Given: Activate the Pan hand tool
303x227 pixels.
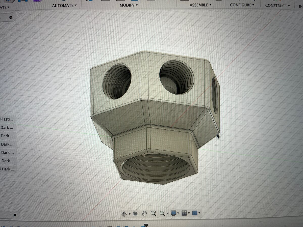Looking at the screenshot, I should (144, 214).
